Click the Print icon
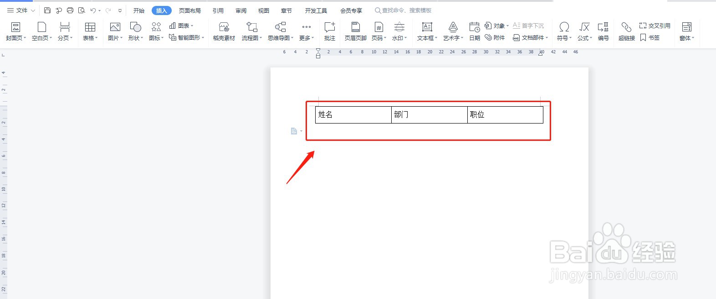Viewport: 716px width, 299px height. 70,10
